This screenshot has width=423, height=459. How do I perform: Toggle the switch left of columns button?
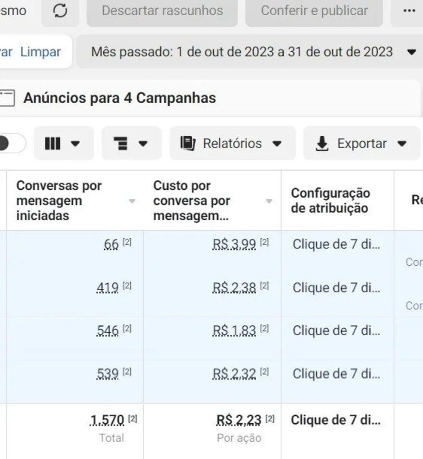[10, 144]
